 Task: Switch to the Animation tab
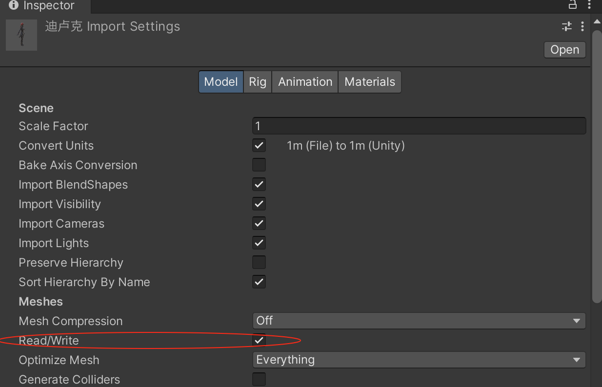(x=305, y=82)
